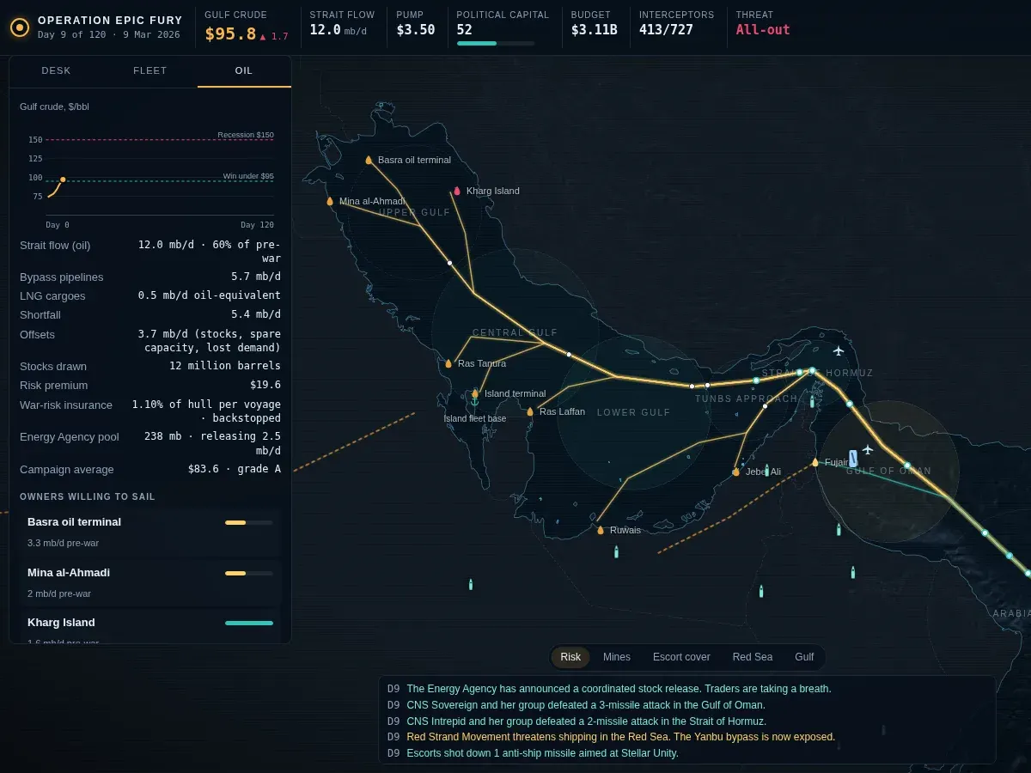Click the Kharg Island willingness bar

[x=249, y=623]
